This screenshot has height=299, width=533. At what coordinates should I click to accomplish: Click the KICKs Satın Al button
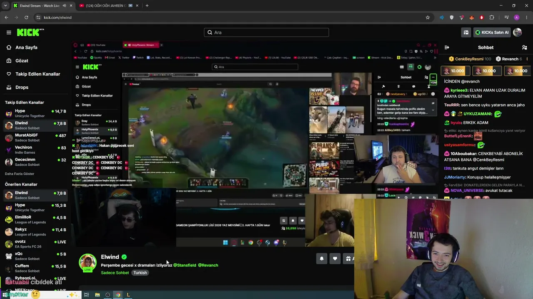click(x=492, y=32)
